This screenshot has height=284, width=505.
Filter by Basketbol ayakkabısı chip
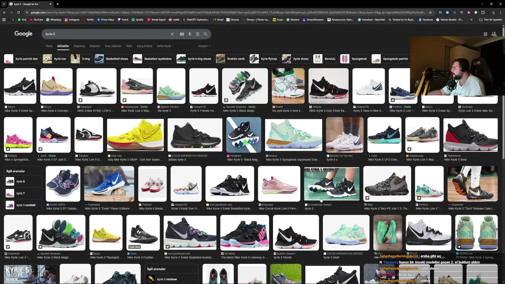[x=153, y=59]
